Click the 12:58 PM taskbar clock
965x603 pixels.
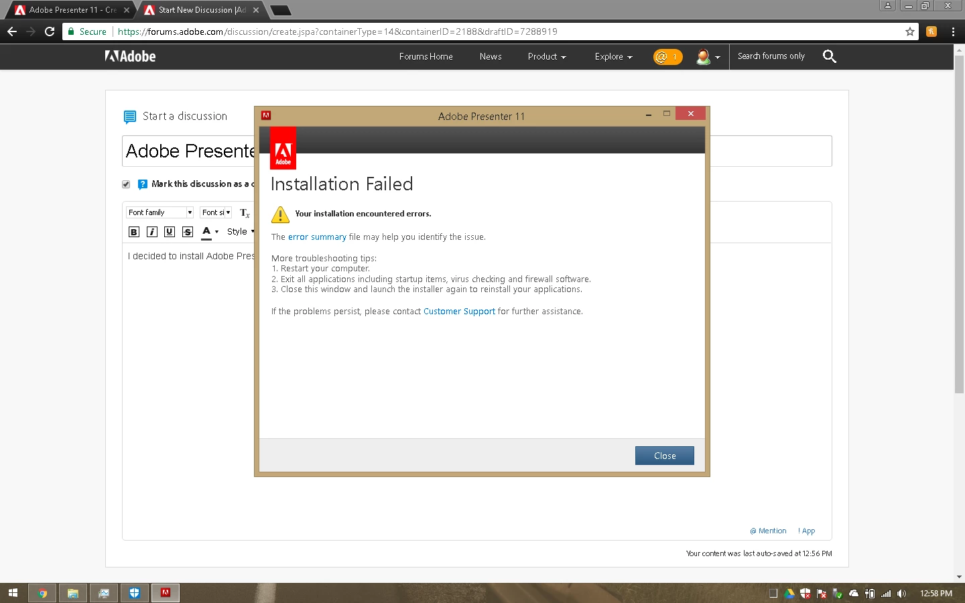click(936, 594)
